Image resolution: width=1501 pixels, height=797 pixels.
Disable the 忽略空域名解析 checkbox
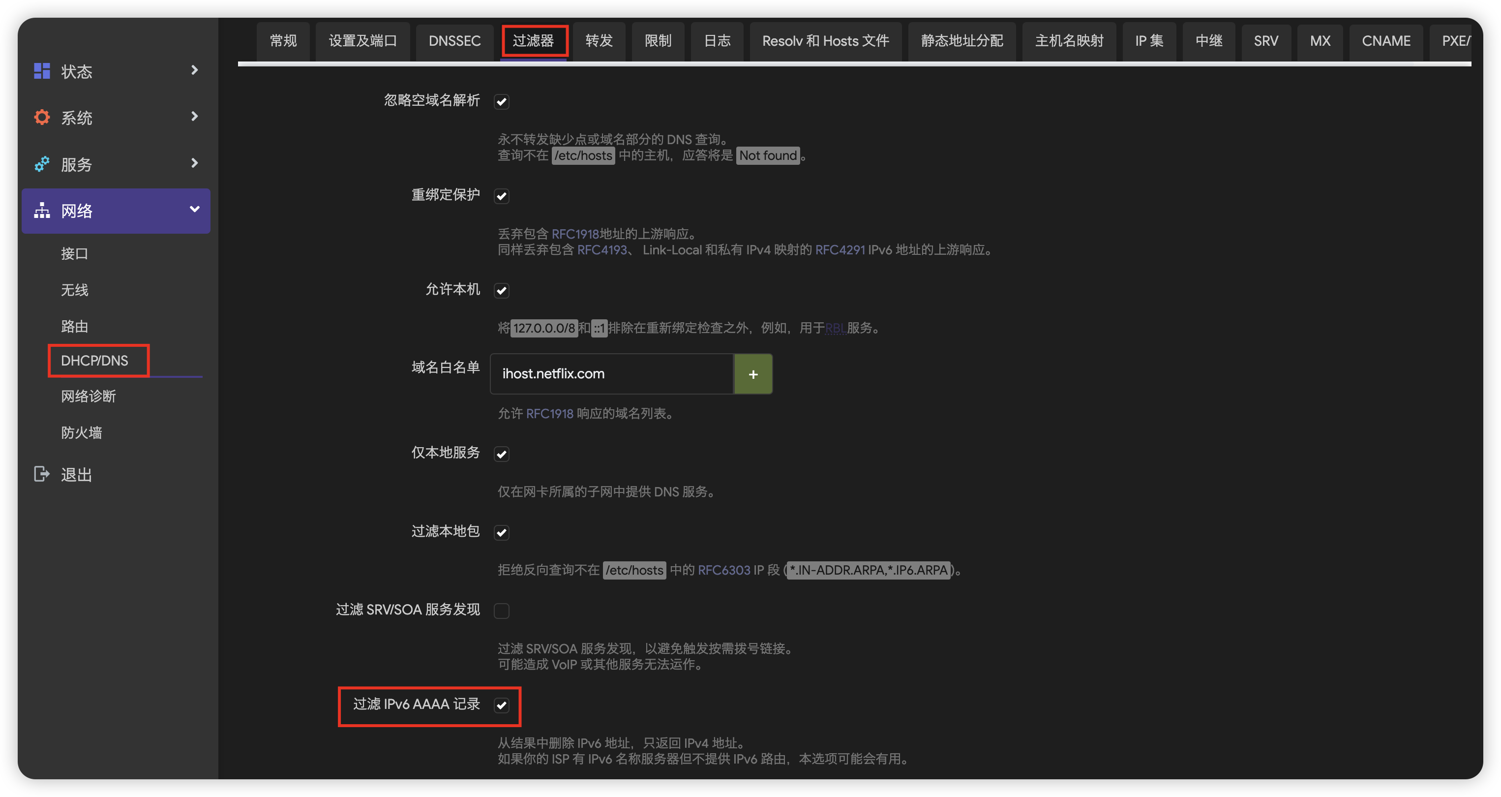(501, 101)
